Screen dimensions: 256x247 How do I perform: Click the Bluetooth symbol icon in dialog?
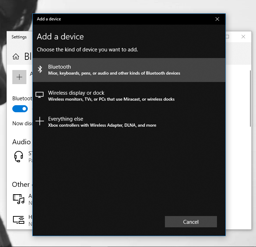pyautogui.click(x=40, y=69)
